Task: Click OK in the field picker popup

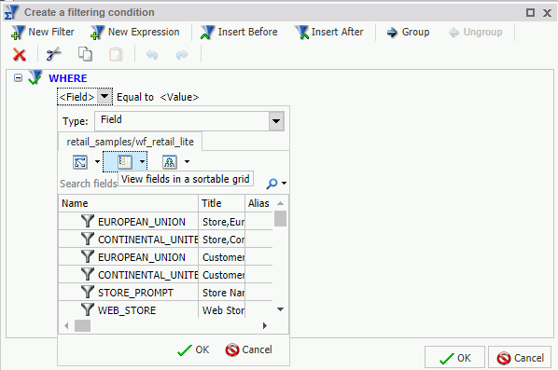Action: (193, 349)
